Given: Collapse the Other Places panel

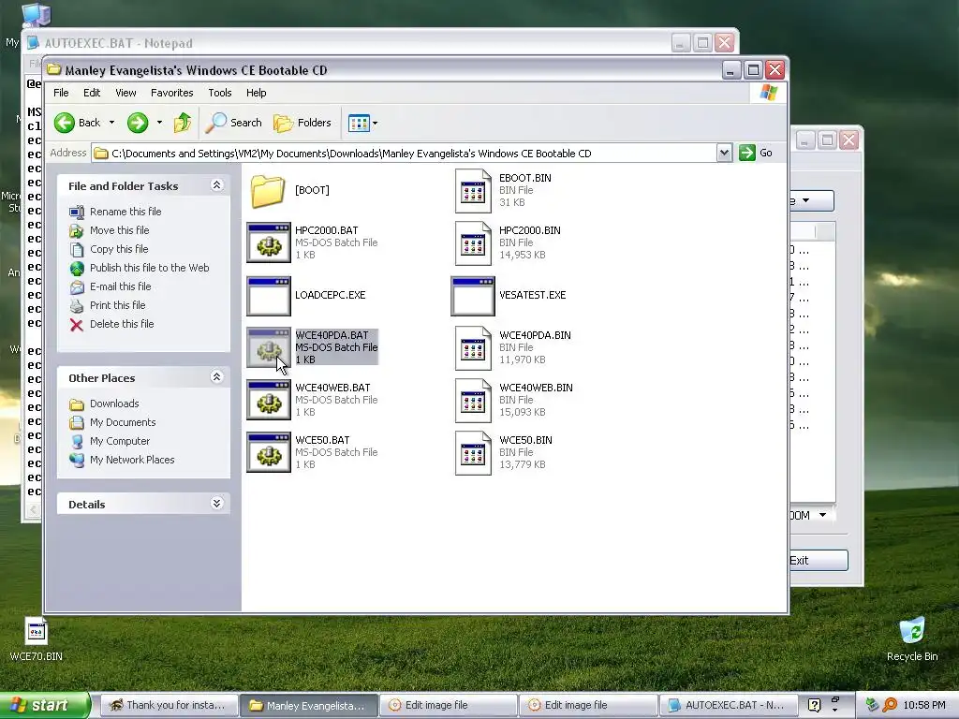Looking at the screenshot, I should [x=216, y=377].
